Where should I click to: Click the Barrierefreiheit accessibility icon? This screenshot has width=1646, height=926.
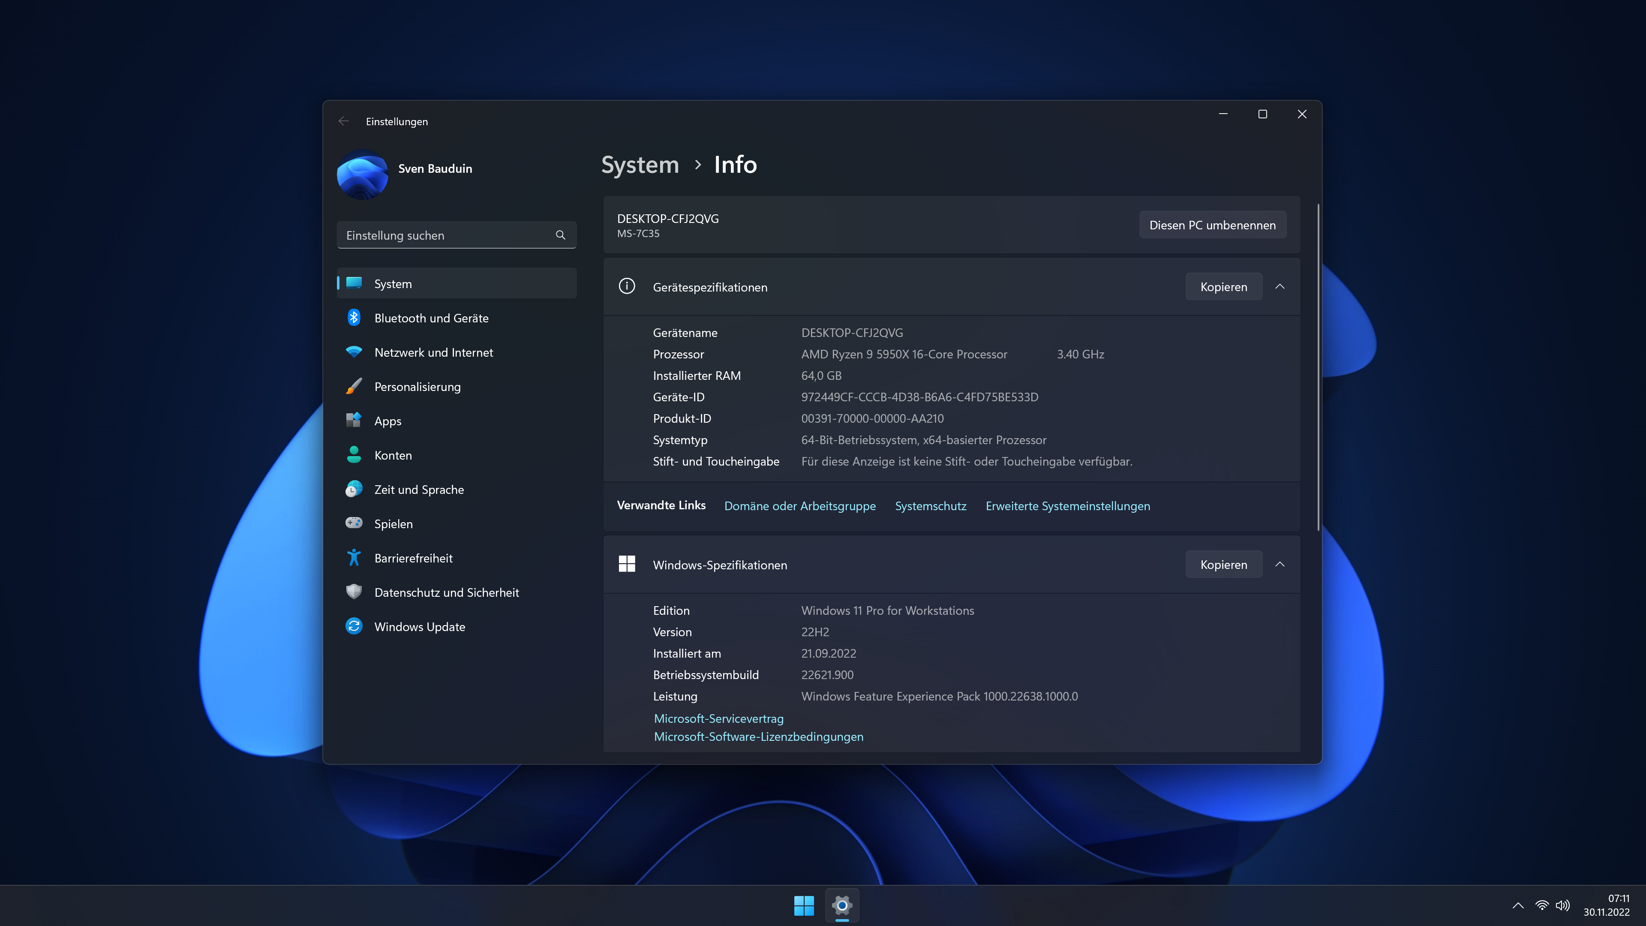tap(353, 558)
